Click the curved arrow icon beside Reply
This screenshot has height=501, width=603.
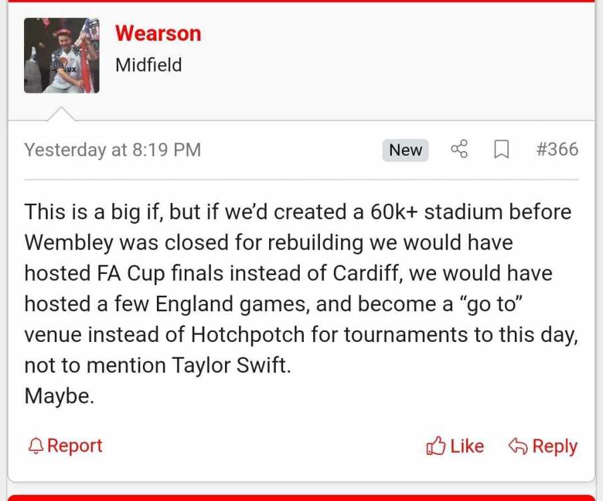pos(518,446)
